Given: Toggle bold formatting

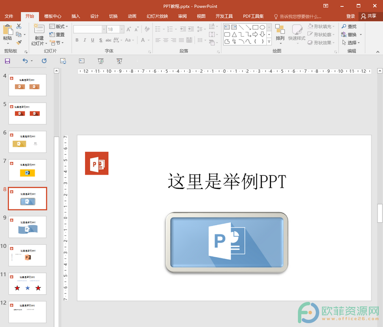Looking at the screenshot, I should coord(77,40).
